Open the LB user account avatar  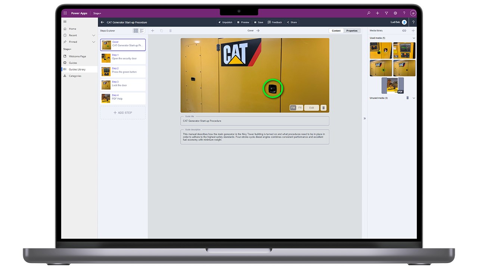tap(413, 13)
